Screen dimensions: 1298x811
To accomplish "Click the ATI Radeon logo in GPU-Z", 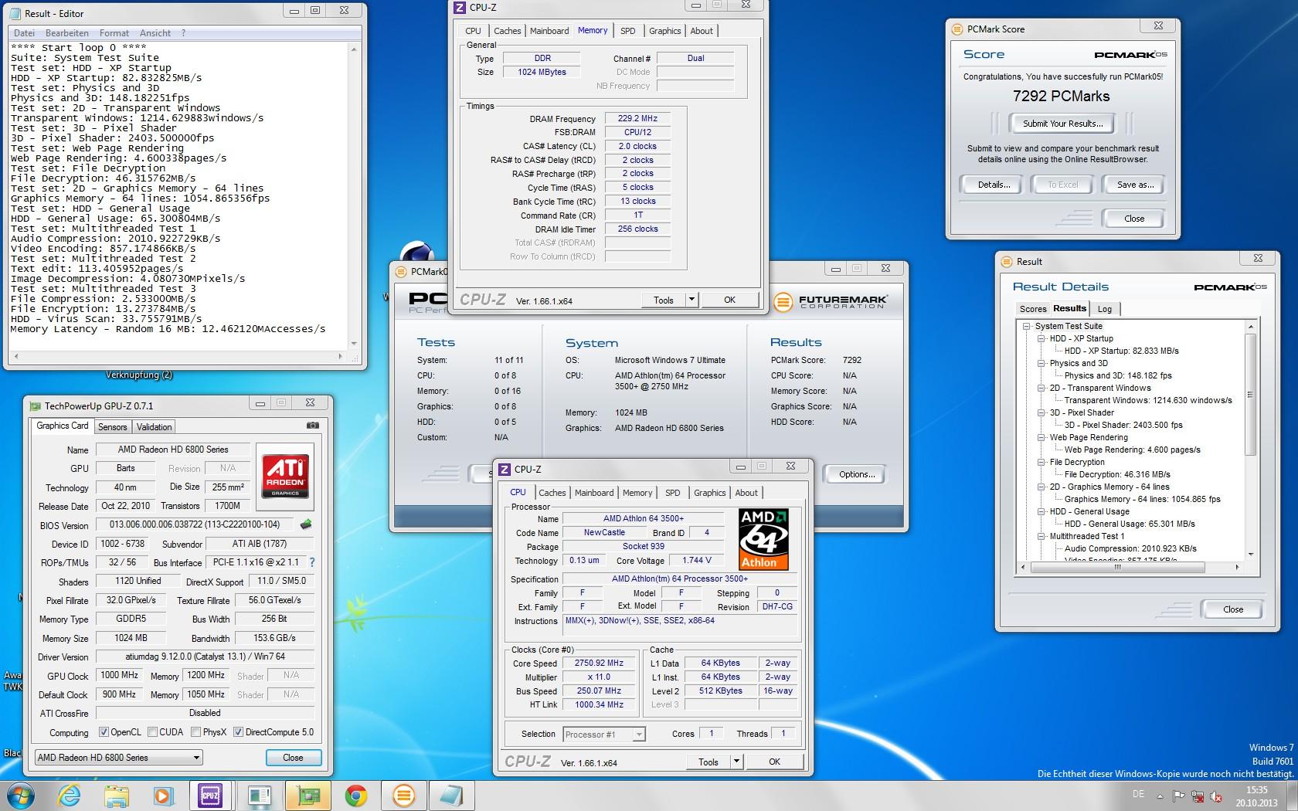I will pyautogui.click(x=285, y=475).
